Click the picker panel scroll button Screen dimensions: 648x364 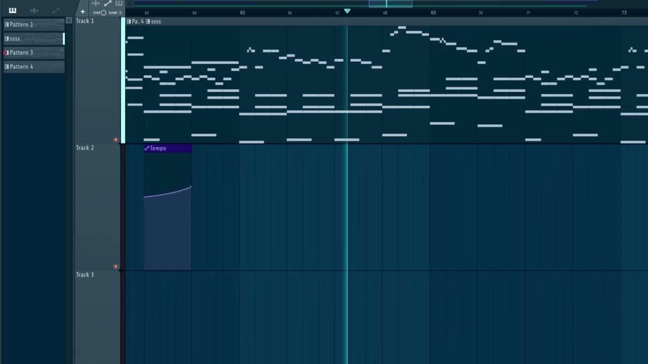pos(69,21)
